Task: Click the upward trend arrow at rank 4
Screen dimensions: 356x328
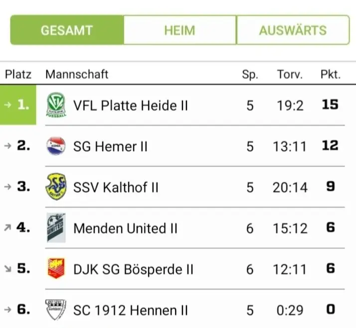Action: click(x=7, y=228)
